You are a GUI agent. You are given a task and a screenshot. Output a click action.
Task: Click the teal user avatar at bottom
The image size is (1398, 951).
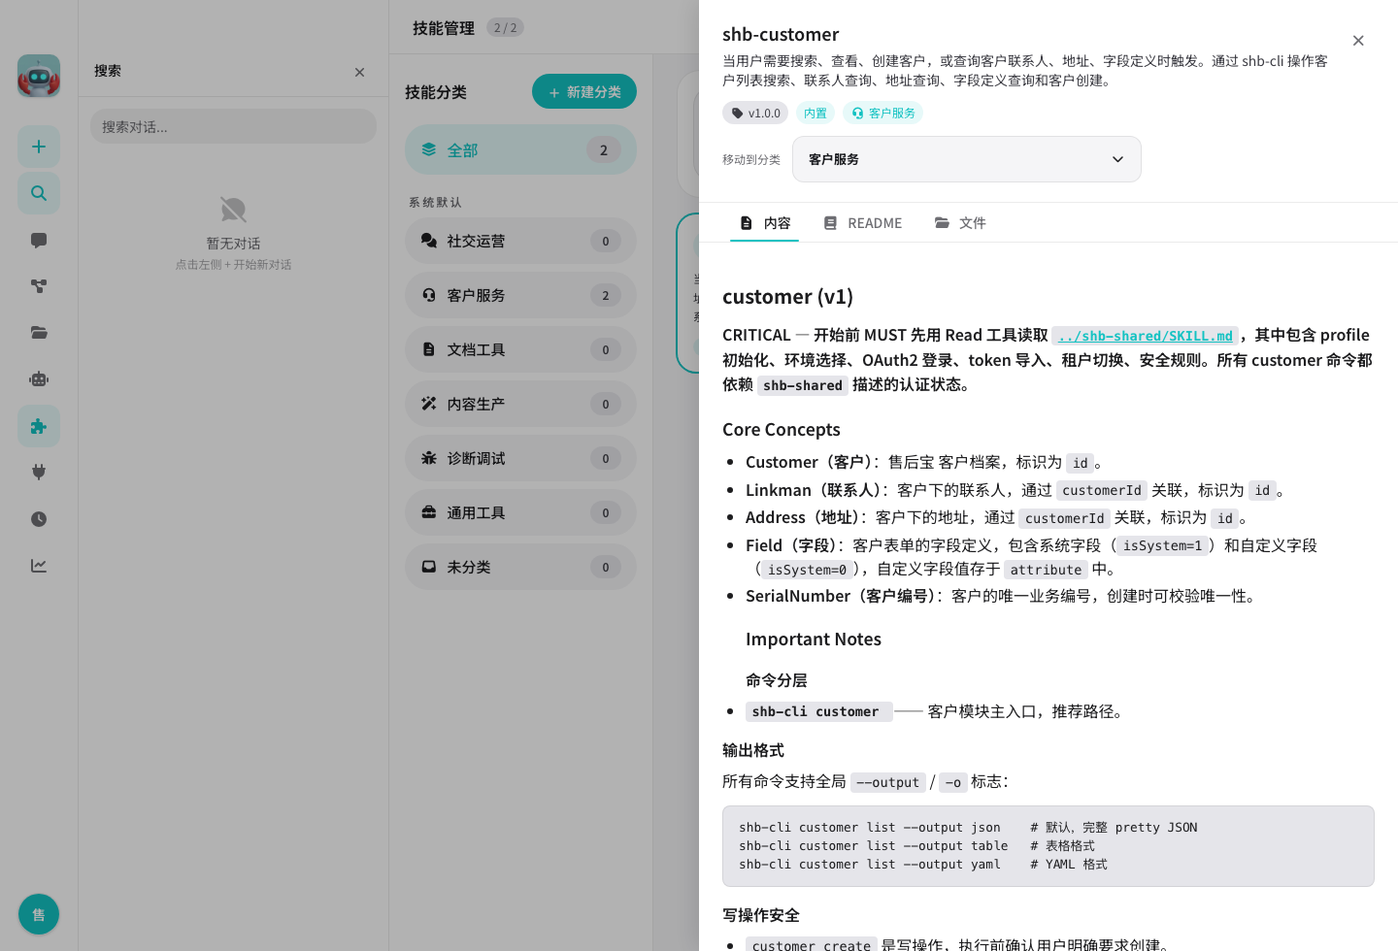pos(39,914)
